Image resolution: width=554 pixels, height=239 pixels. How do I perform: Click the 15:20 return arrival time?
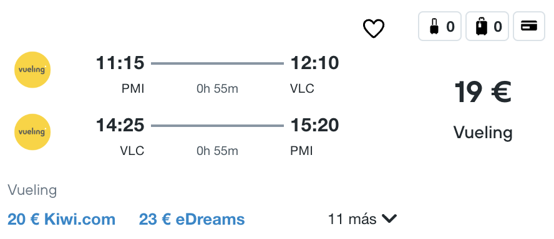coord(314,125)
